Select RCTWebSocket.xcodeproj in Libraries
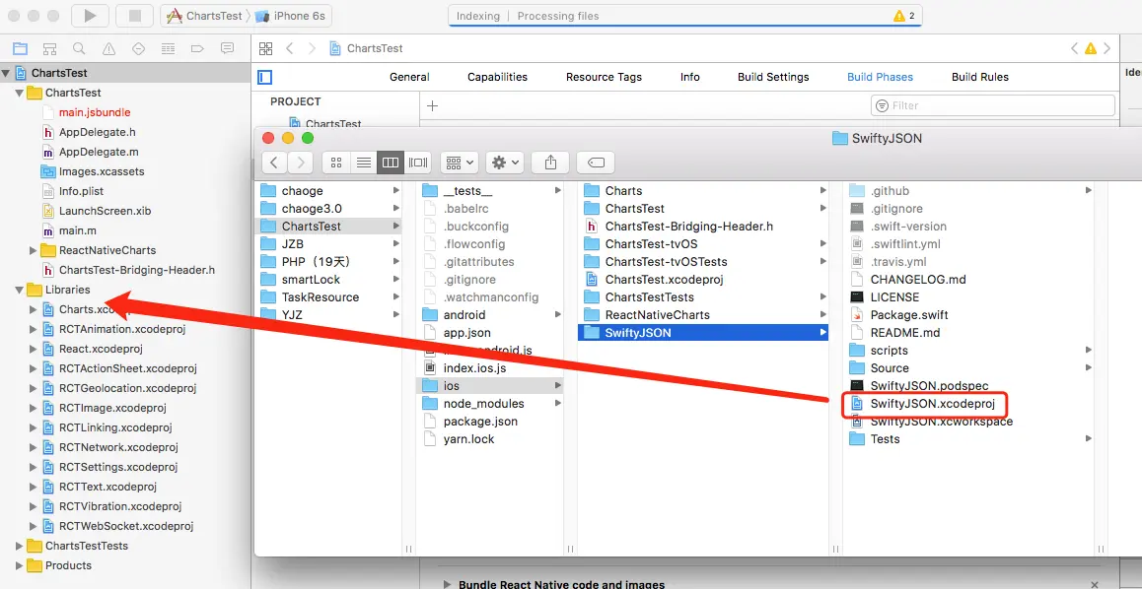Screen dimensions: 1142x589 point(125,526)
